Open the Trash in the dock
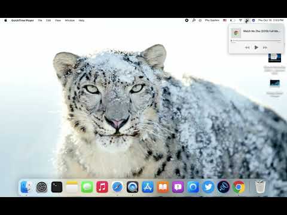The image size is (287, 215). point(260,187)
